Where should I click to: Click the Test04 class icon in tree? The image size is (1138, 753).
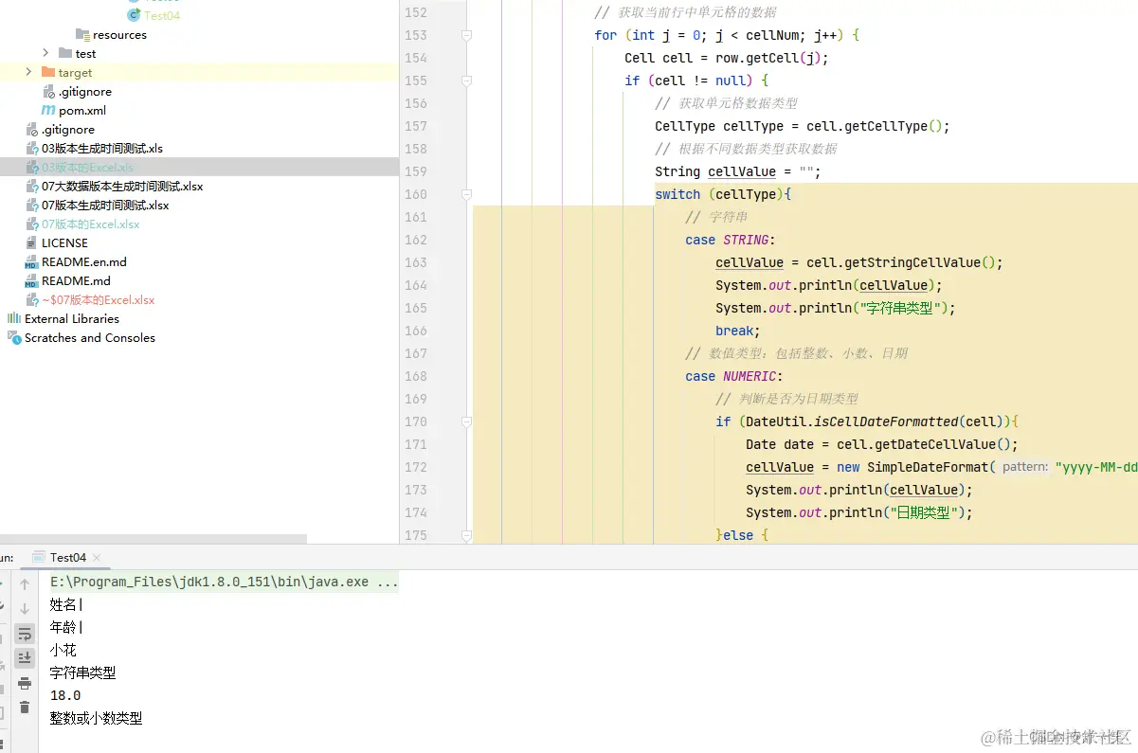coord(134,15)
